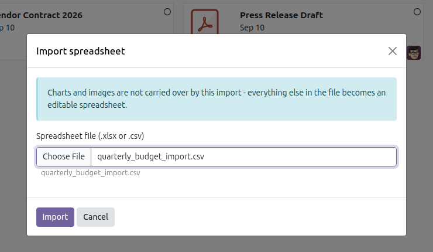Select the Press Release Draft radio circle
This screenshot has width=433, height=252.
coord(417,12)
